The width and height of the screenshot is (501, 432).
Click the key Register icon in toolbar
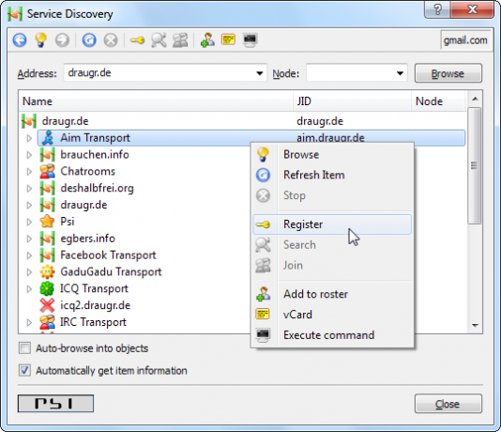pos(137,40)
